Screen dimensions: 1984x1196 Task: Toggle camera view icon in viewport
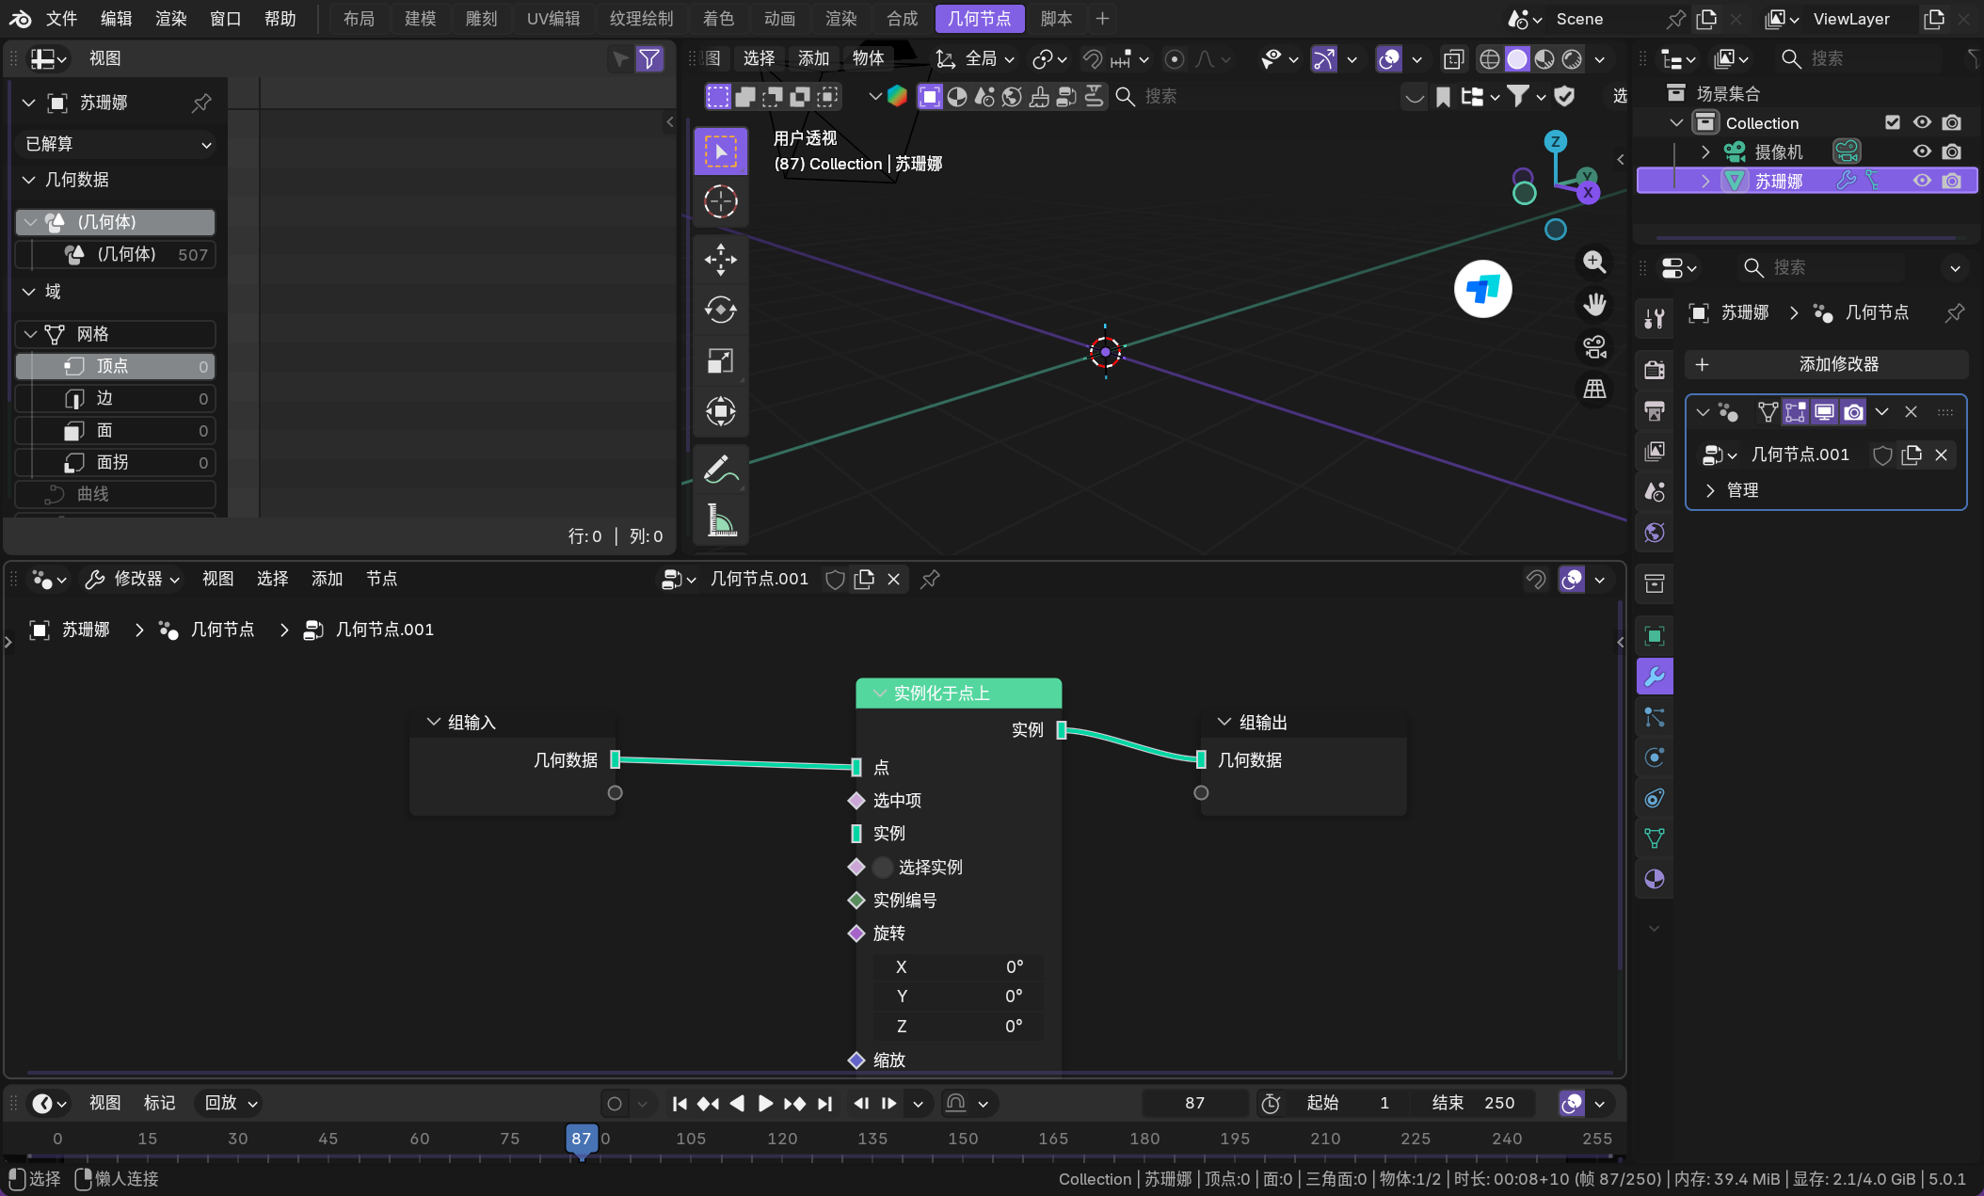[x=1594, y=347]
